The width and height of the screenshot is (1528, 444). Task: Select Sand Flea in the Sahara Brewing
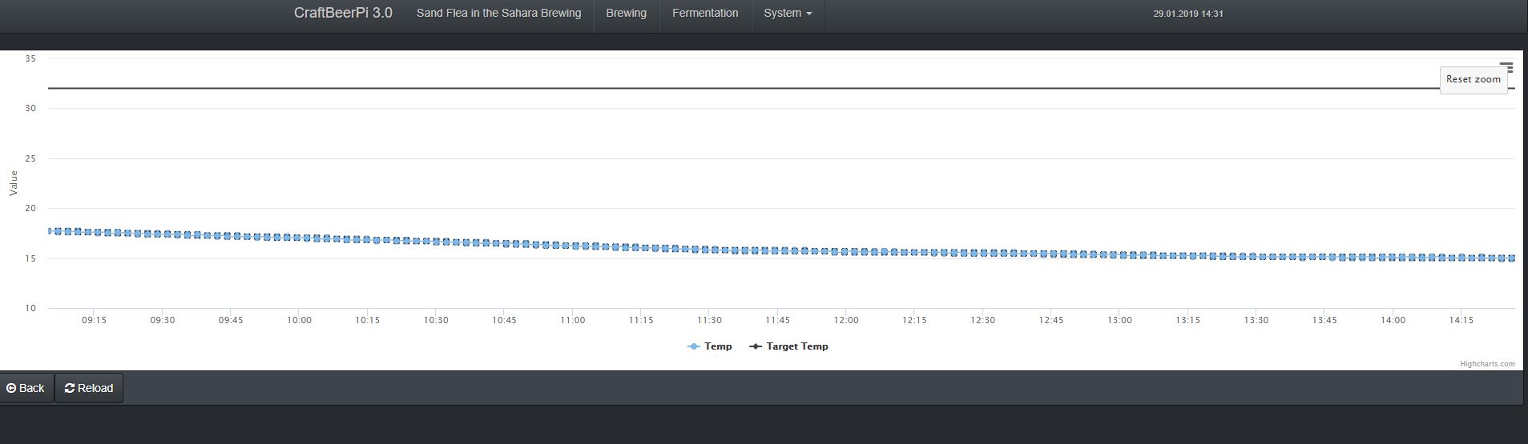(x=498, y=14)
